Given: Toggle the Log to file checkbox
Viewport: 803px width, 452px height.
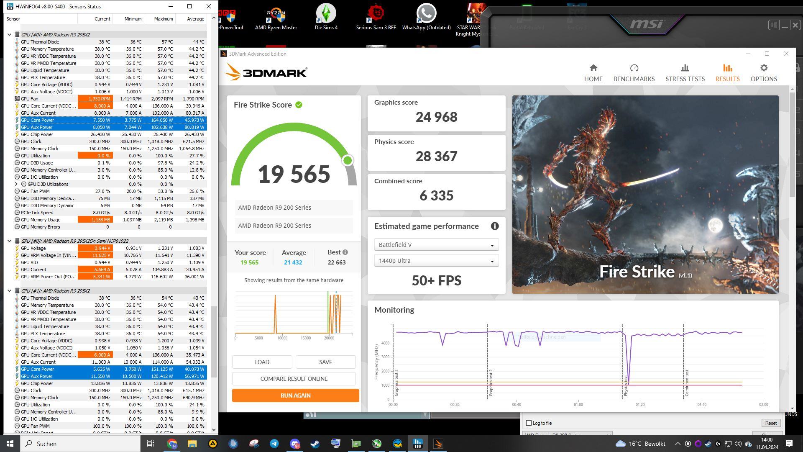Looking at the screenshot, I should pos(529,423).
